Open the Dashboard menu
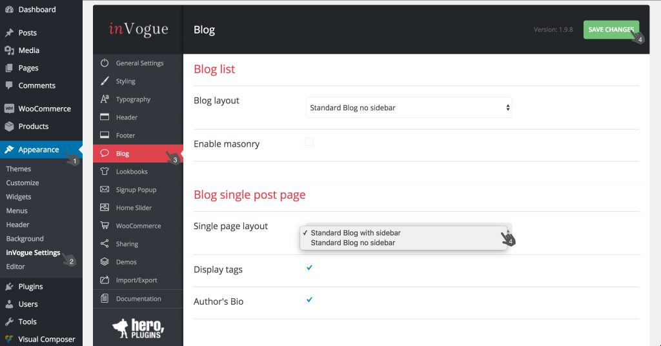The image size is (661, 346). [x=41, y=9]
